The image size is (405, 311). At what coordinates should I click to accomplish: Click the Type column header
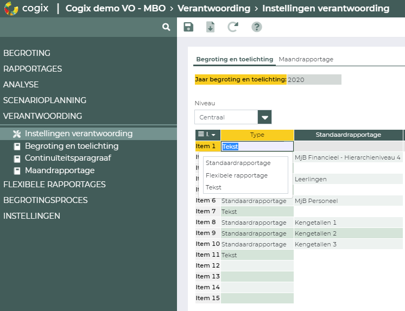257,135
